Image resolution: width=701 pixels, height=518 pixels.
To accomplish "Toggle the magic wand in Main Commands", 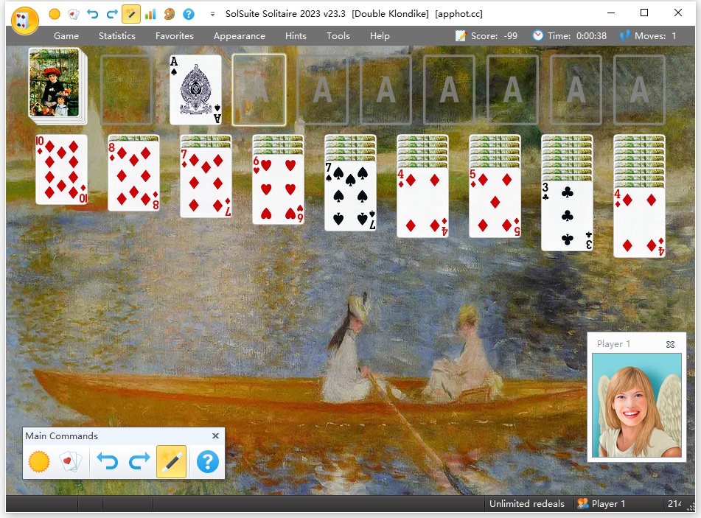I will coord(171,462).
